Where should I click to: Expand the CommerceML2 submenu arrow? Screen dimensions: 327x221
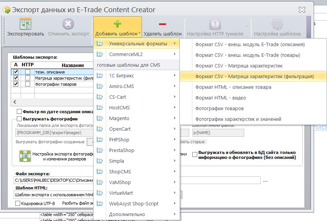point(174,54)
